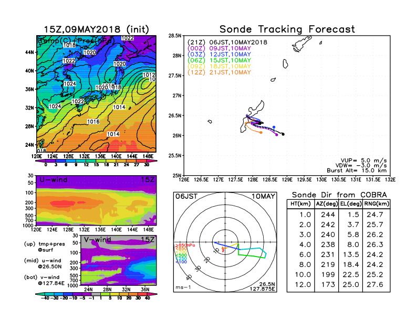This screenshot has width=416, height=321.
Task: Click the '(up) tmp+pres @surf' description
Action: coord(45,247)
